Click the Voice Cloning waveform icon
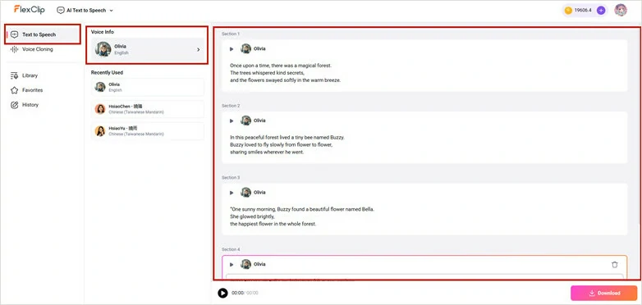642x305 pixels. coord(14,49)
